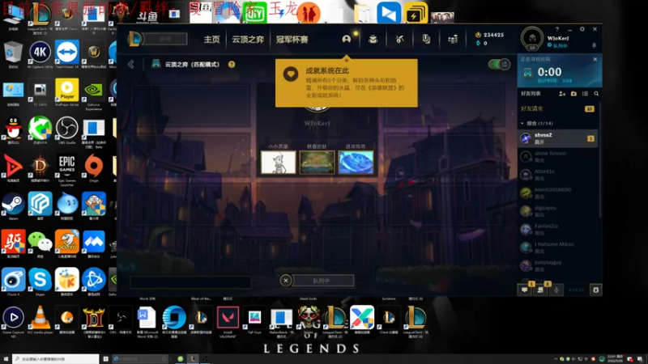Open the VLC media player desktop icon
The height and width of the screenshot is (364, 648).
pyautogui.click(x=40, y=319)
